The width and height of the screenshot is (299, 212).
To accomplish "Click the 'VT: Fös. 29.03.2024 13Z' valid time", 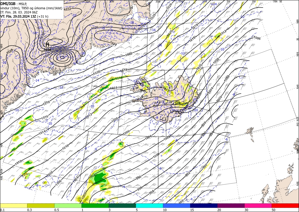I will pyautogui.click(x=18, y=16).
